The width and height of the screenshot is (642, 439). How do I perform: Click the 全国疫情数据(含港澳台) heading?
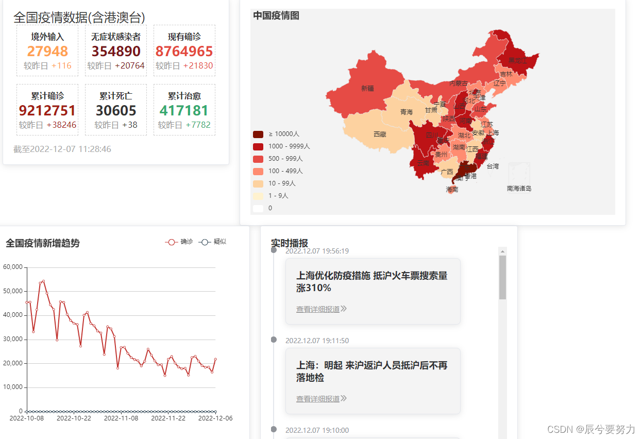click(x=79, y=18)
